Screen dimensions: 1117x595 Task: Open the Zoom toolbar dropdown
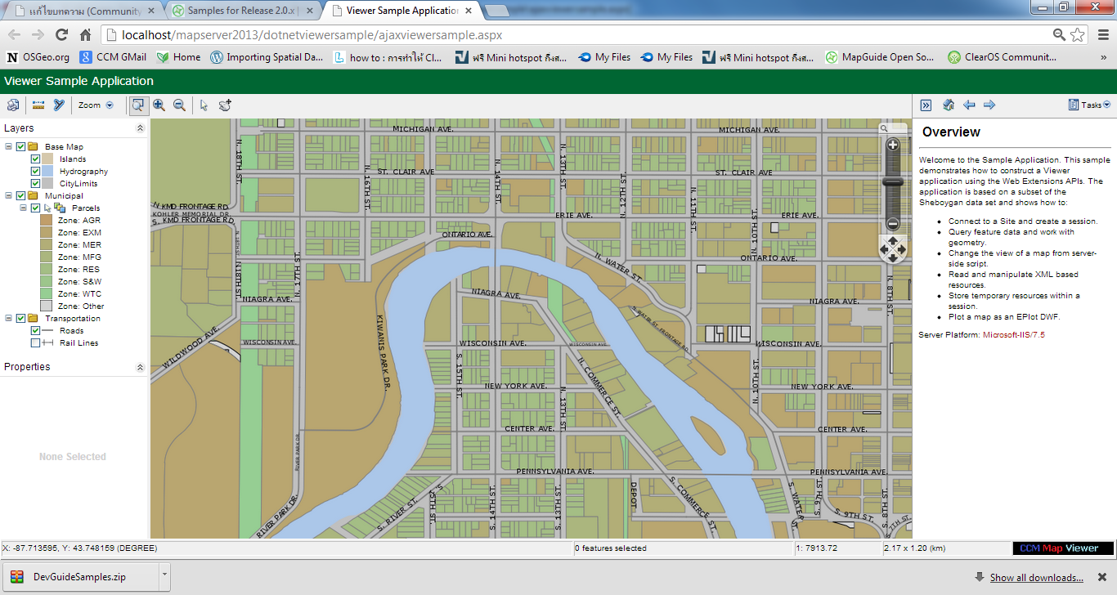[x=109, y=105]
